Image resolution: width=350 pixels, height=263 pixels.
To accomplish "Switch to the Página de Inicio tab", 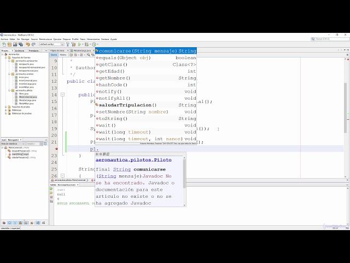I will tap(57, 51).
